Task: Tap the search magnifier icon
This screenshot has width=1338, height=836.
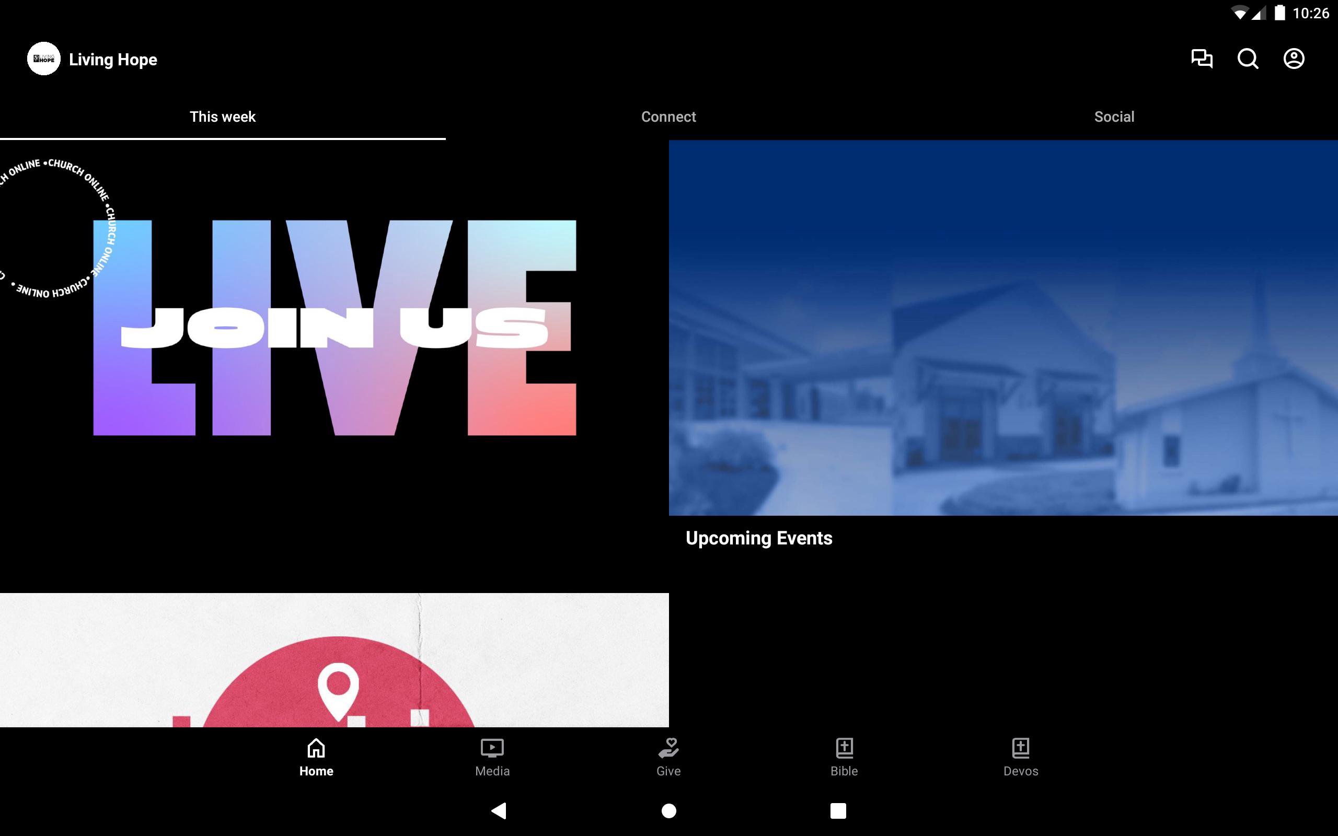Action: click(x=1248, y=59)
